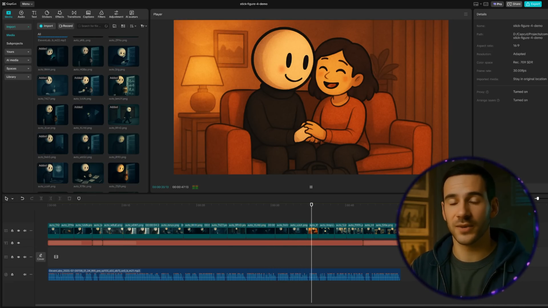Select thumbnail auto_ZSj9.png
The height and width of the screenshot is (308, 548).
pyautogui.click(x=123, y=173)
